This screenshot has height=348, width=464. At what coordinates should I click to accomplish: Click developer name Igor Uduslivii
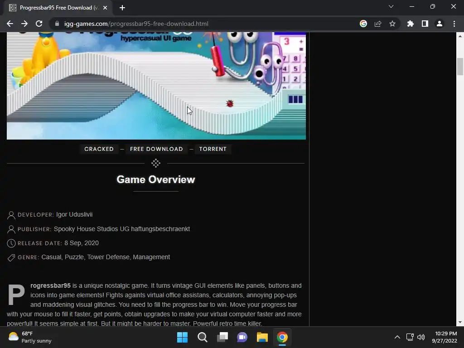coord(74,214)
